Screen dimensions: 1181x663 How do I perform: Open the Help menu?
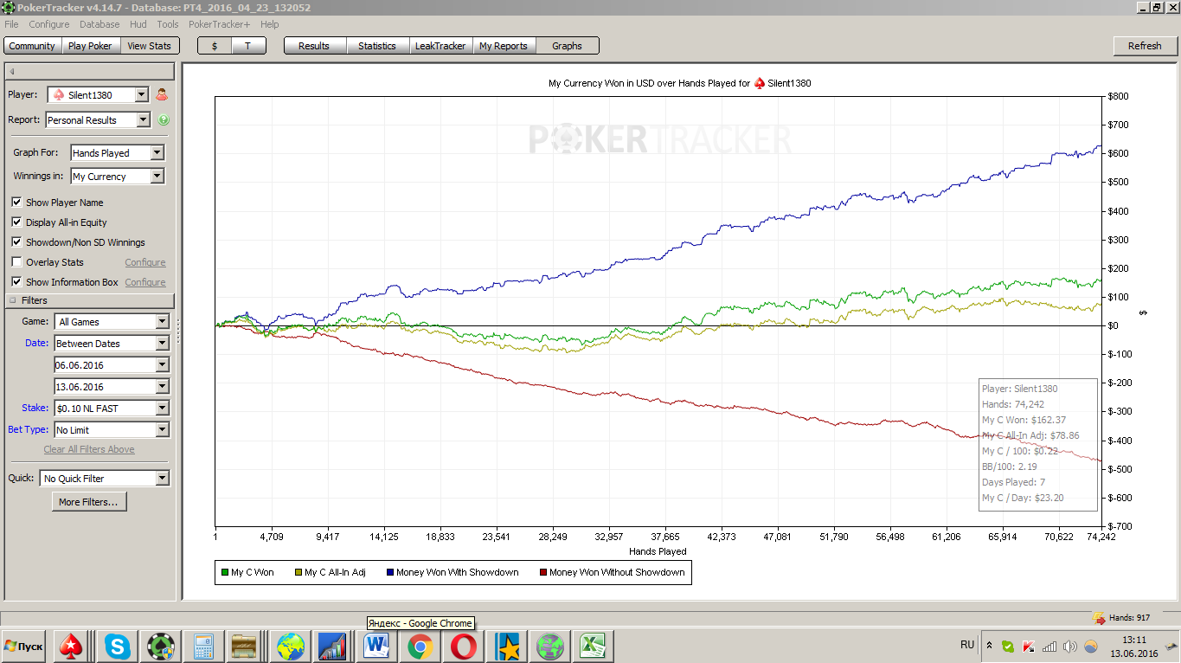pyautogui.click(x=269, y=24)
